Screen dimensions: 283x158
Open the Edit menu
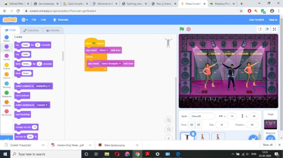tap(43, 20)
